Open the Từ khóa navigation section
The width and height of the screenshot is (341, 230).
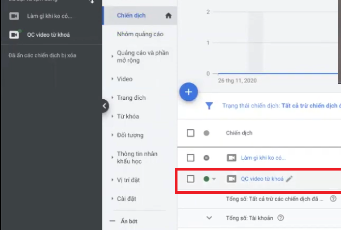click(128, 116)
